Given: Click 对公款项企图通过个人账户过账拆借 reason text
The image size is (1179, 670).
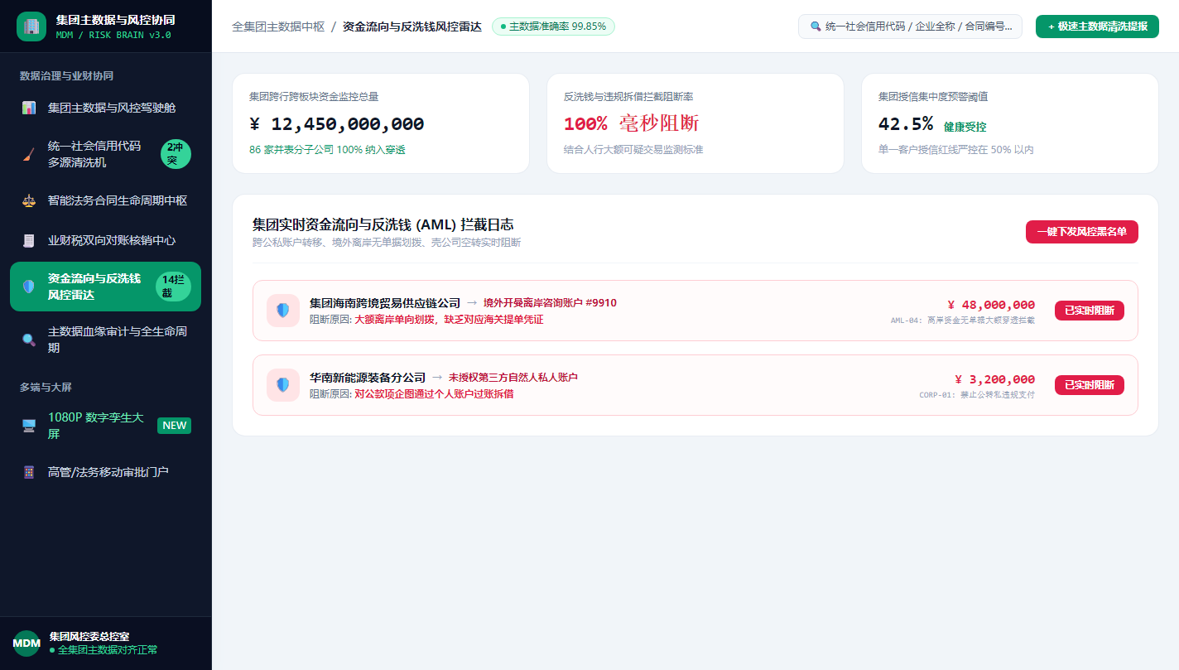Looking at the screenshot, I should pos(434,393).
